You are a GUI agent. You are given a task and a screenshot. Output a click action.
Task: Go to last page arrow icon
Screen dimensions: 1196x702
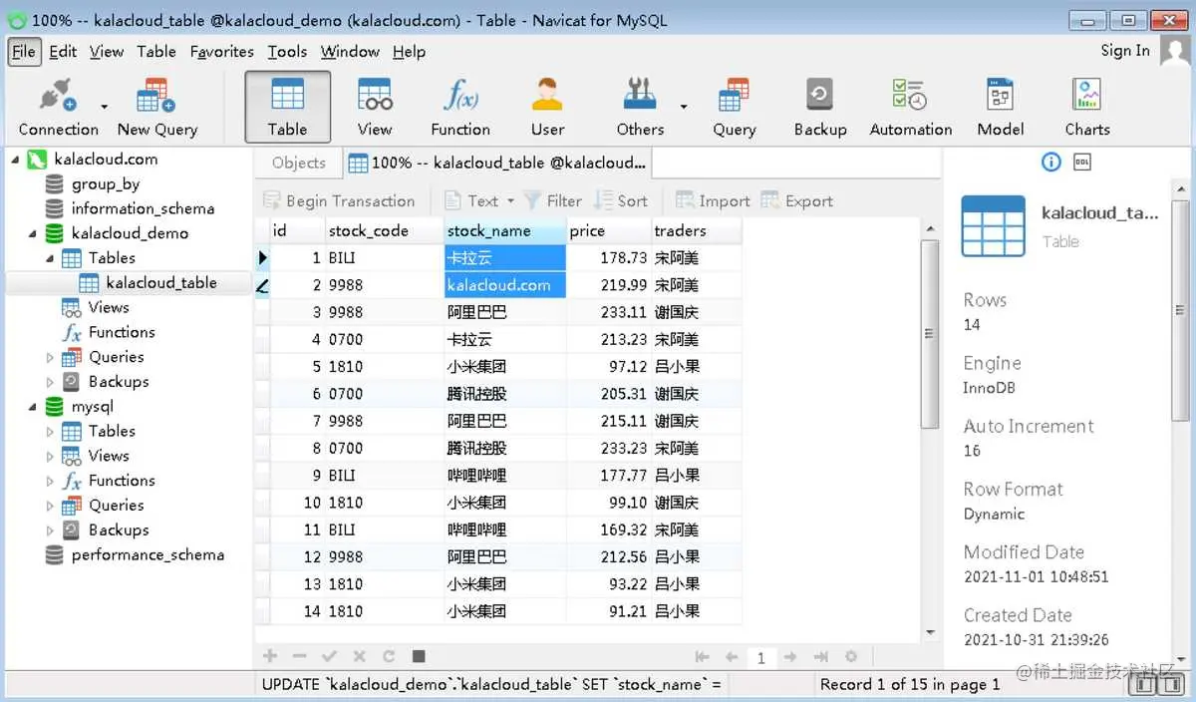(x=820, y=657)
